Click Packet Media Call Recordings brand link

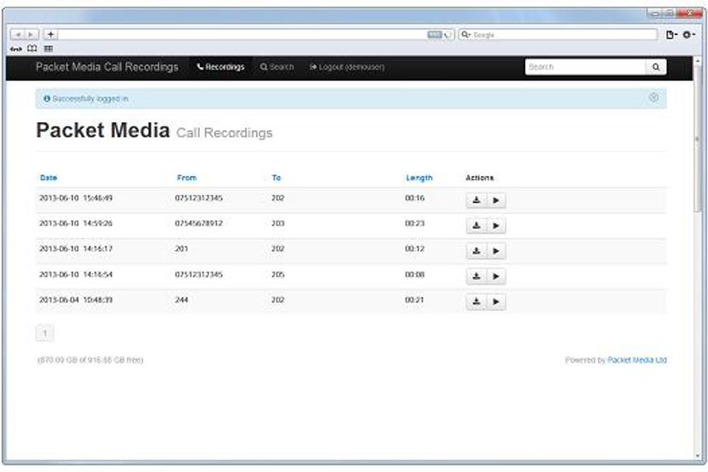click(107, 67)
